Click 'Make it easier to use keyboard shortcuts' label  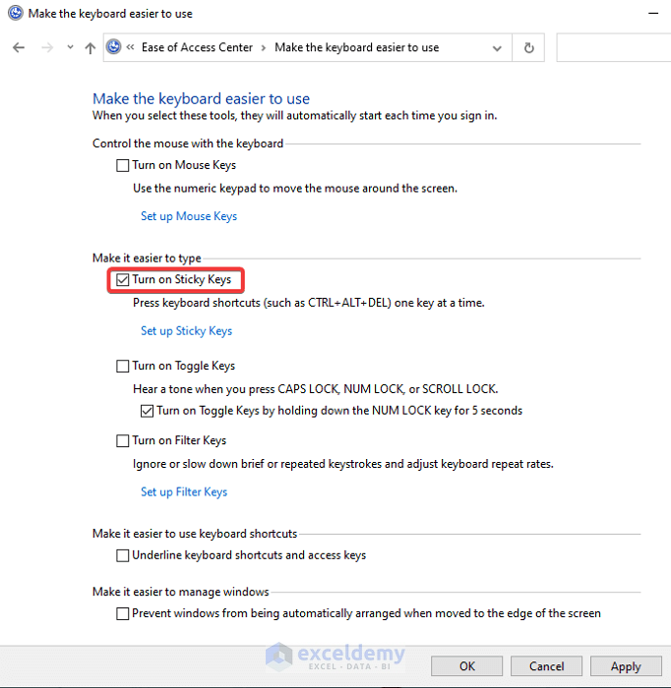[195, 534]
